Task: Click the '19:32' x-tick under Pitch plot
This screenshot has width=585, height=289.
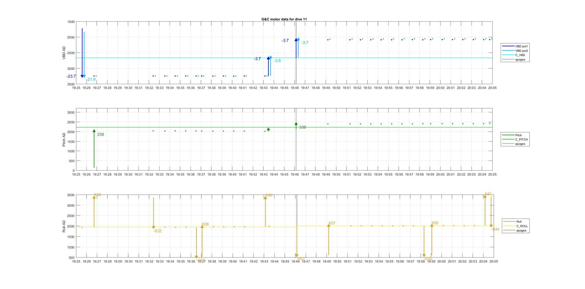Action: tap(149, 175)
